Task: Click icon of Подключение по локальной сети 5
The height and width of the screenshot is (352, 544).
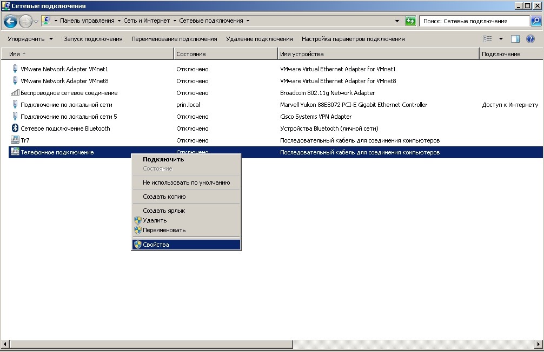Action: click(x=15, y=116)
